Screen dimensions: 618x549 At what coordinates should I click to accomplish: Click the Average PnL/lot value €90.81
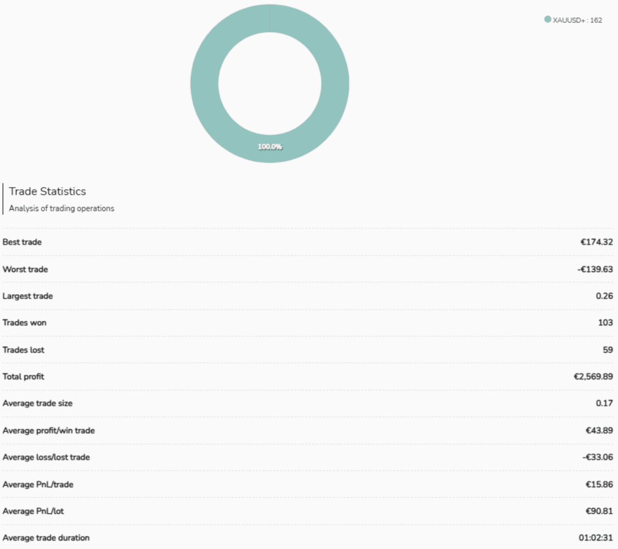tap(597, 511)
